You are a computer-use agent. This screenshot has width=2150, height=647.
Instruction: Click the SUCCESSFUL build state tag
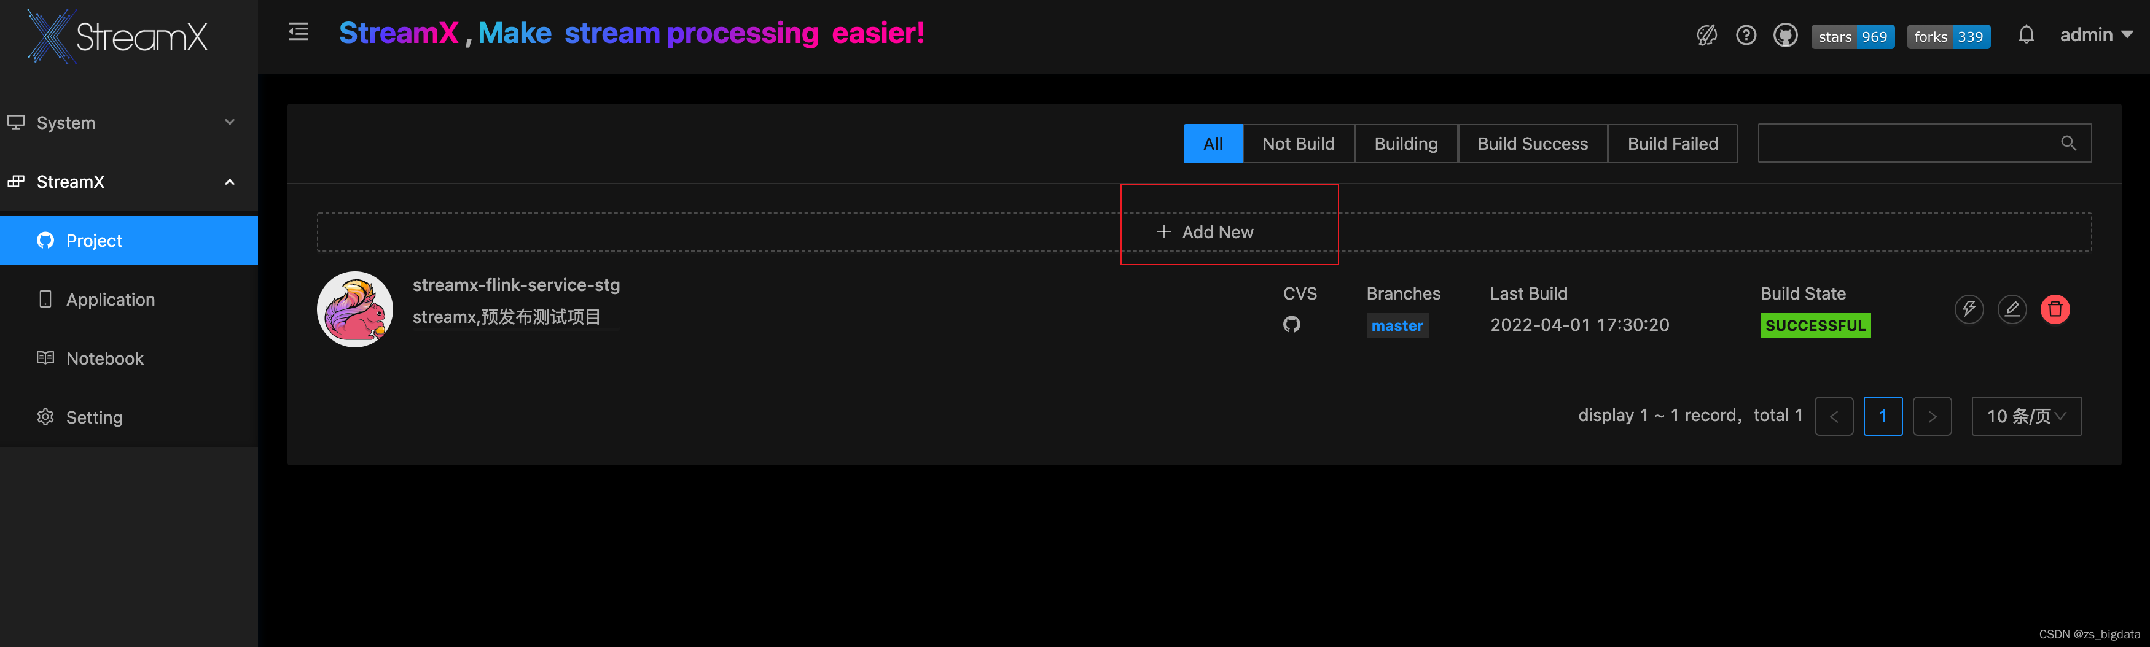click(x=1815, y=325)
